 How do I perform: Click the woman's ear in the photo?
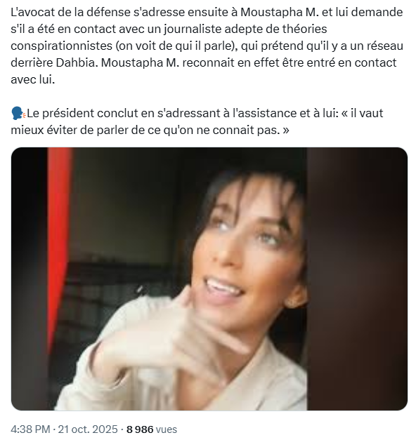[x=297, y=296]
